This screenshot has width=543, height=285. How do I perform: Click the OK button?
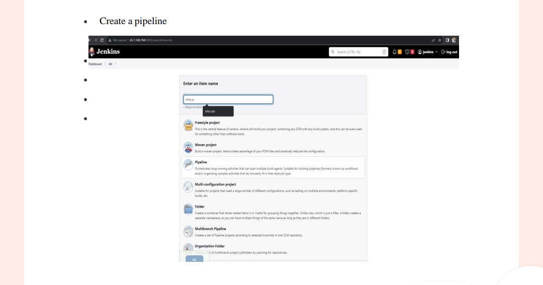coord(194,259)
